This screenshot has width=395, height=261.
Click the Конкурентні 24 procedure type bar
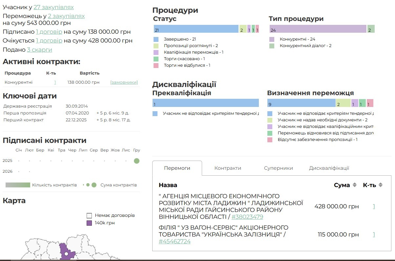click(317, 29)
